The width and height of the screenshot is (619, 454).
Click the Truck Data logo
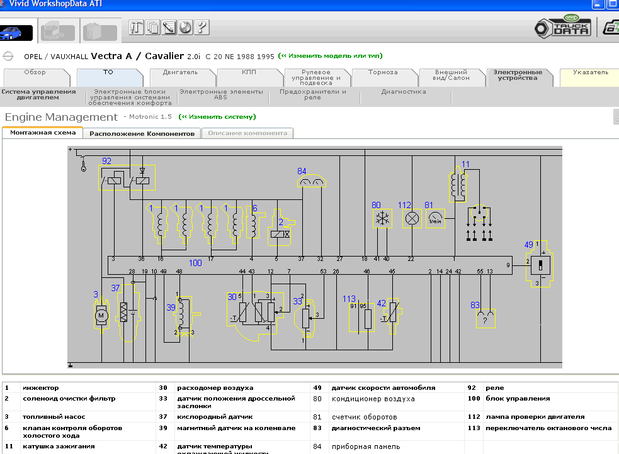coord(563,27)
